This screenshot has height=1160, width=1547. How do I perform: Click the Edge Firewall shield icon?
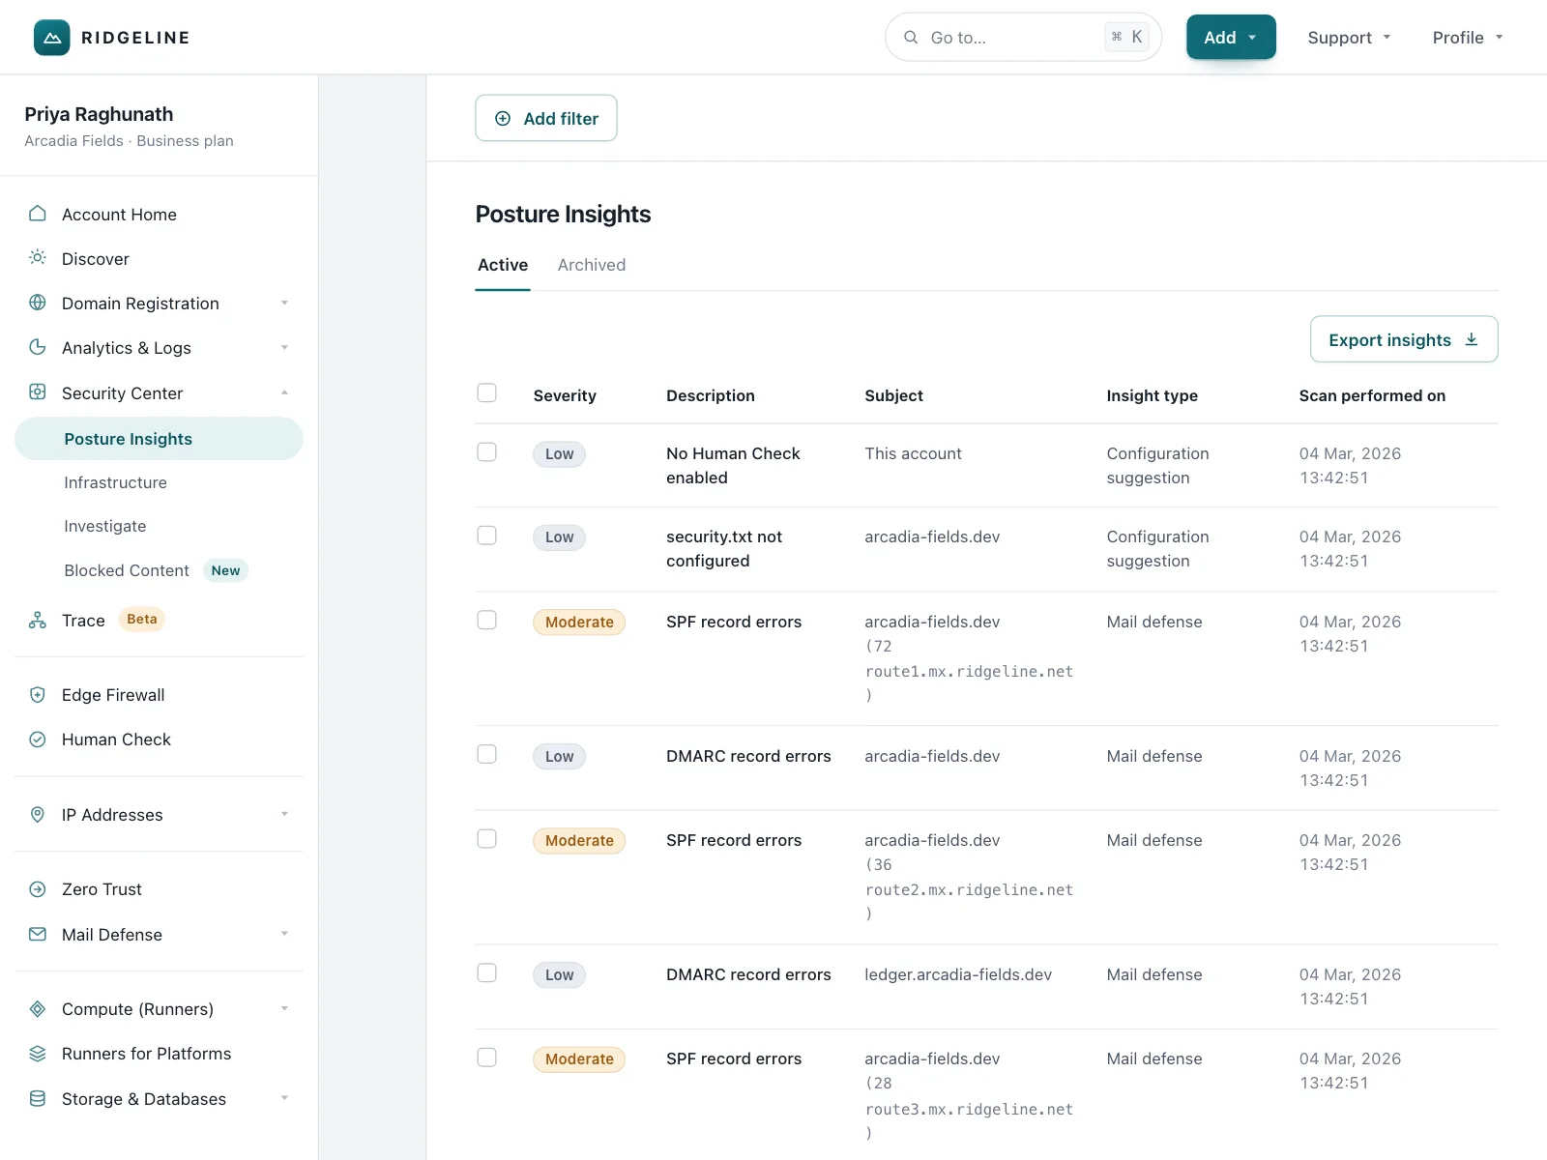point(38,695)
